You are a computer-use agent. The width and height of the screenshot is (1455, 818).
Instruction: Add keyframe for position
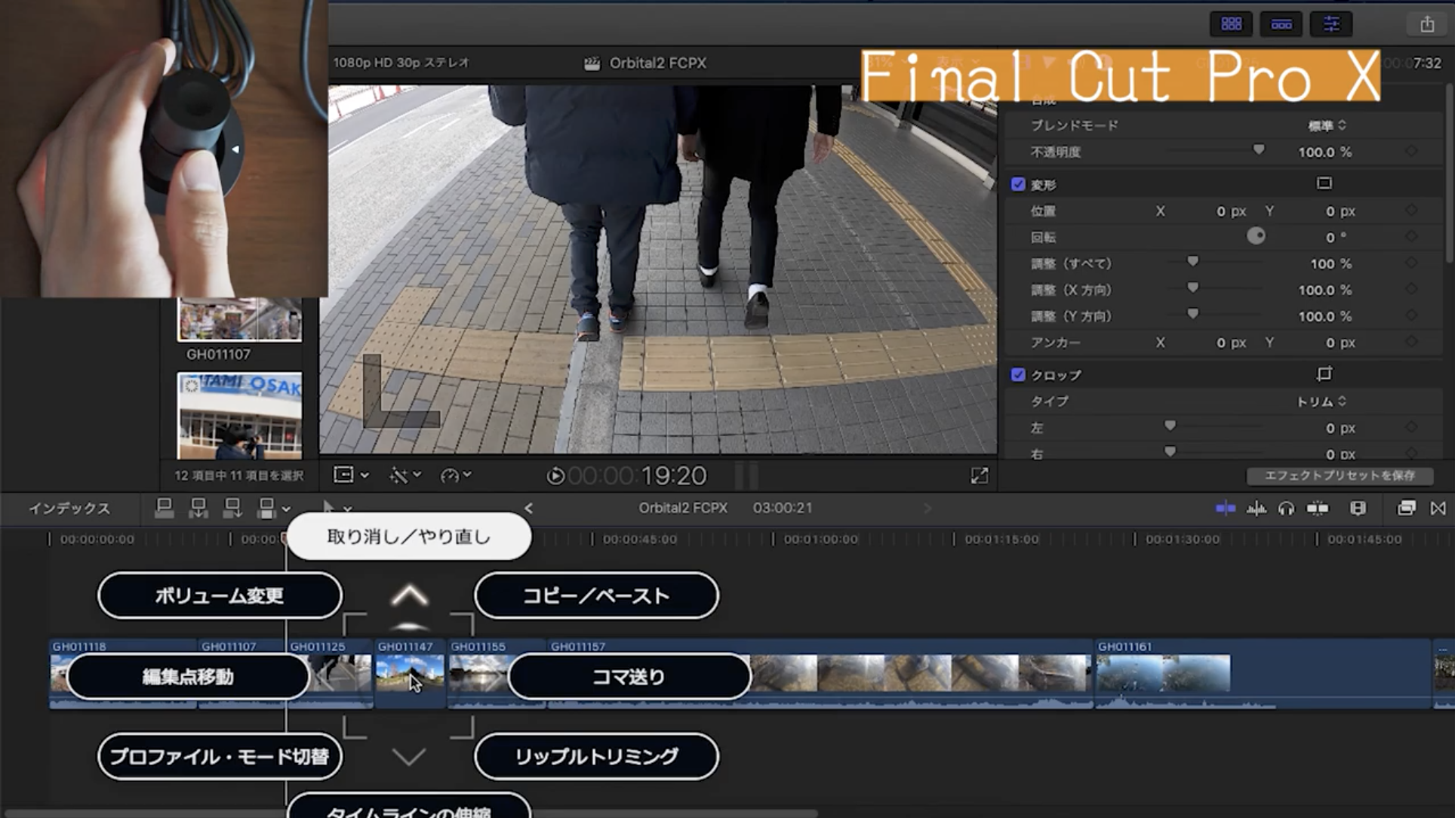1411,211
